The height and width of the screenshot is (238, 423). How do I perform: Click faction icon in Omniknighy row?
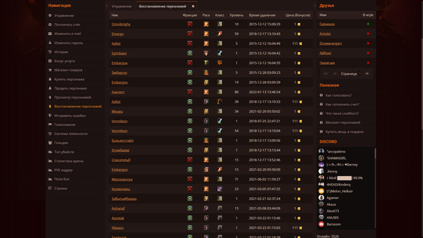[x=190, y=24]
